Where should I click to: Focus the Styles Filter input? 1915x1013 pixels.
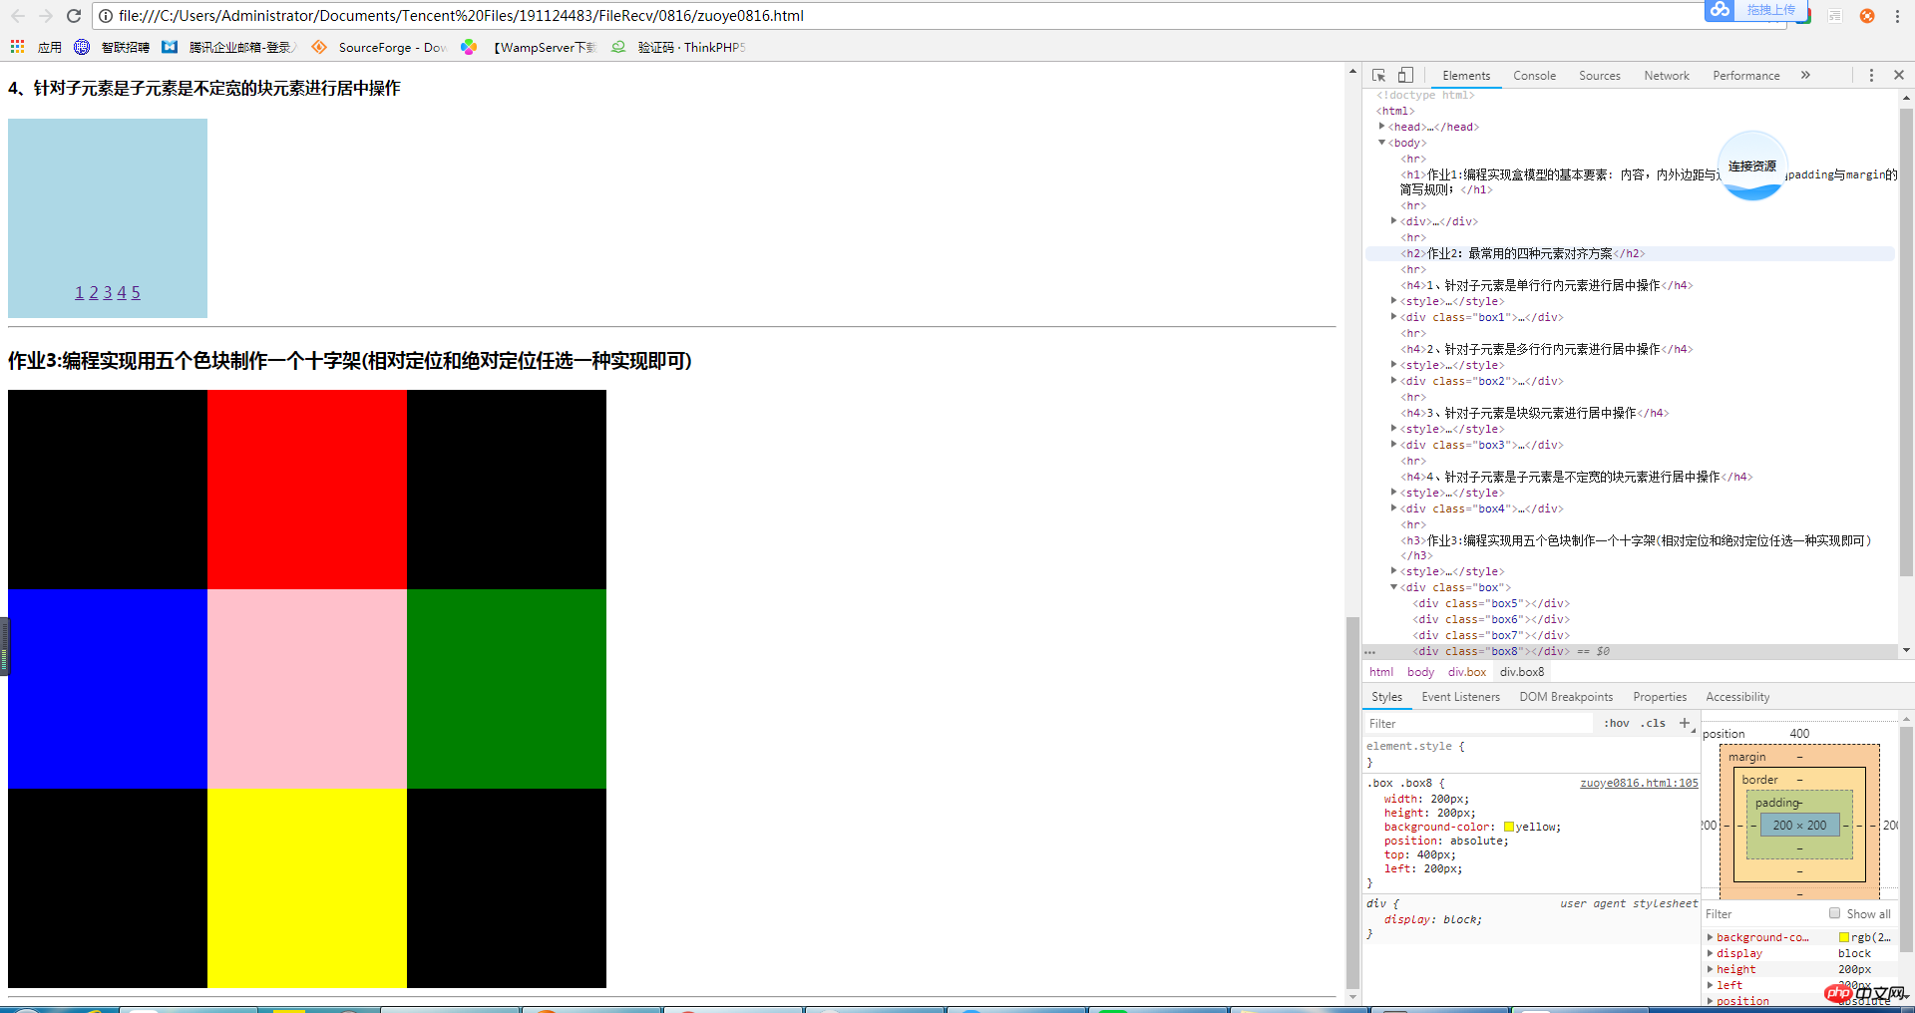pos(1479,724)
